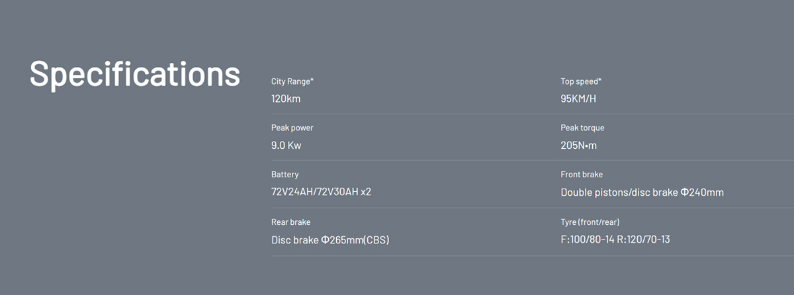The width and height of the screenshot is (794, 295).
Task: Click the 205N•m torque value
Action: click(578, 146)
